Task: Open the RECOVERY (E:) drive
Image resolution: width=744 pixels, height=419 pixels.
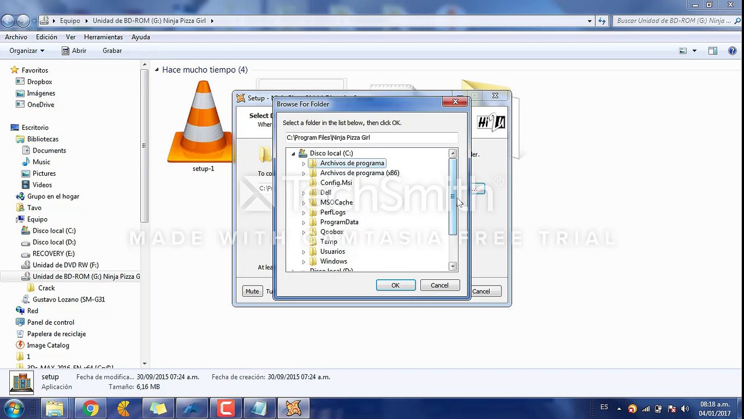Action: point(53,254)
